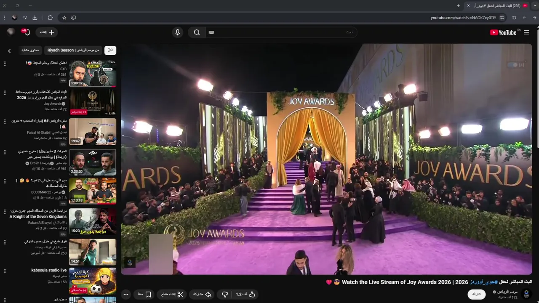
Task: Open the 'kabsoula studio live' title
Action: pos(49,270)
